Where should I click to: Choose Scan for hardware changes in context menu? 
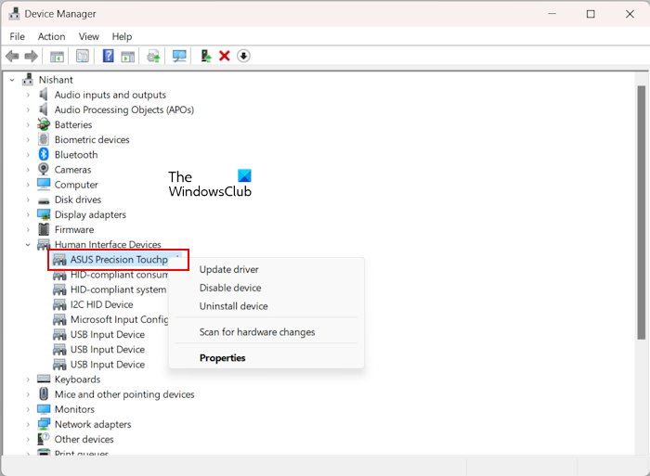pyautogui.click(x=257, y=332)
